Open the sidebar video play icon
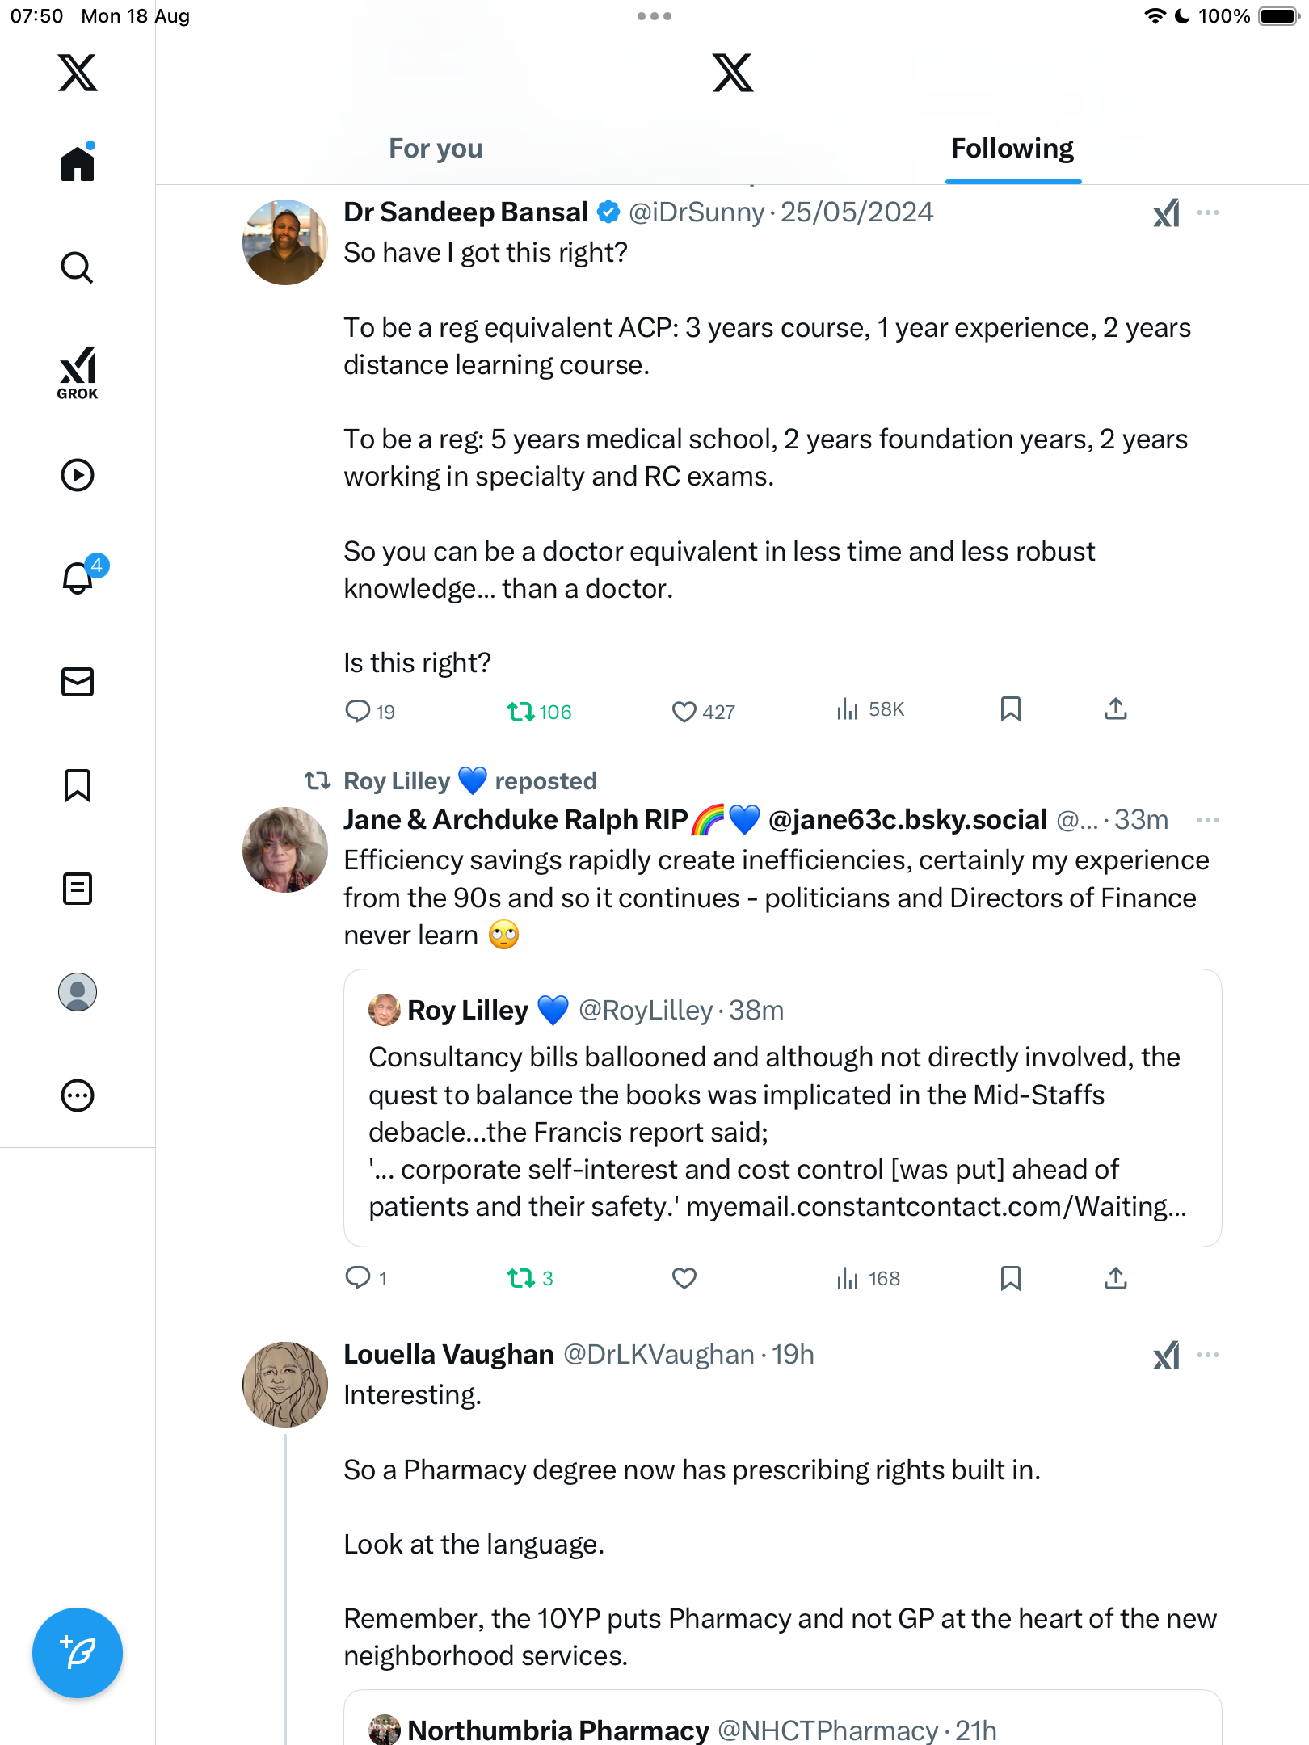This screenshot has height=1745, width=1309. click(78, 475)
